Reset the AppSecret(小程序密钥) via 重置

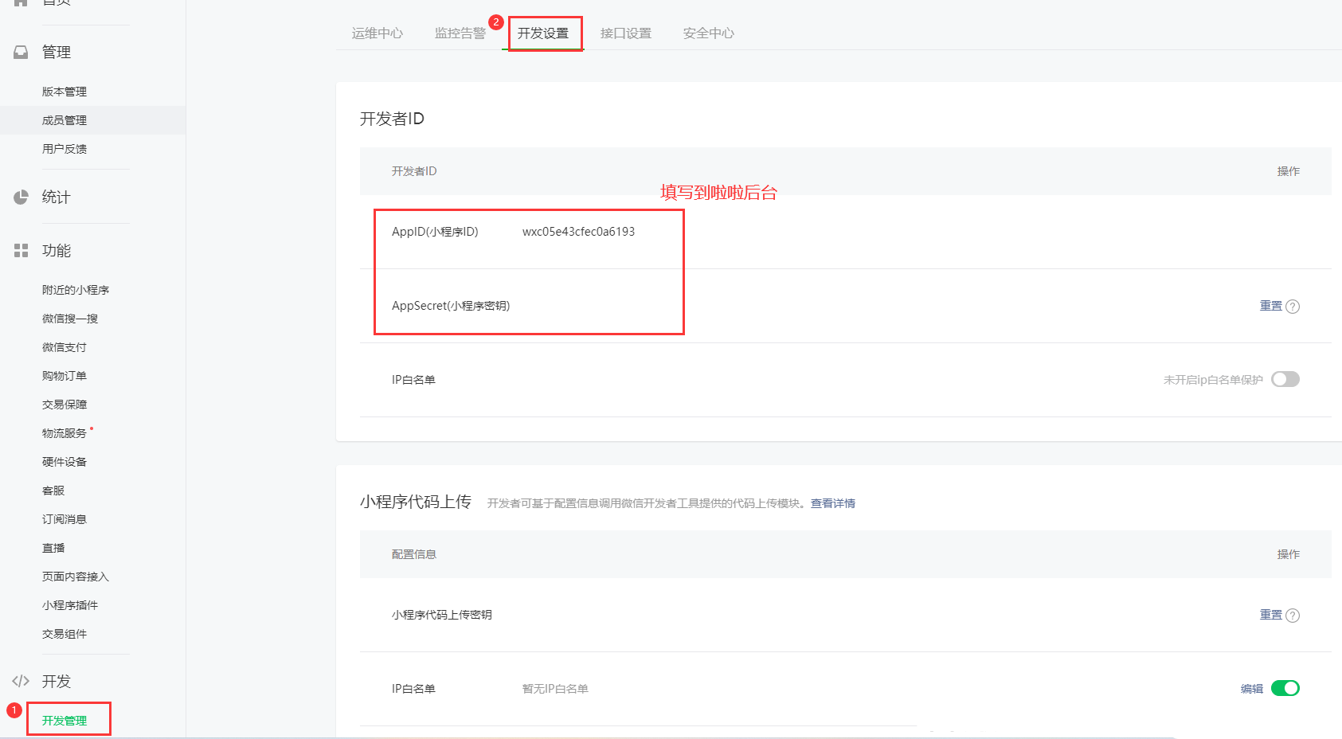pyautogui.click(x=1271, y=306)
